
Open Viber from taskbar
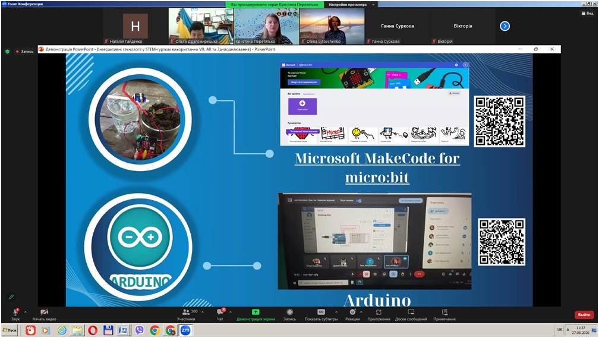pos(139,330)
